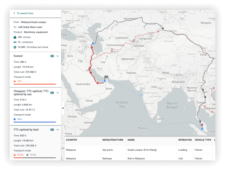Open the TTC-optimal by land route details

58,129
